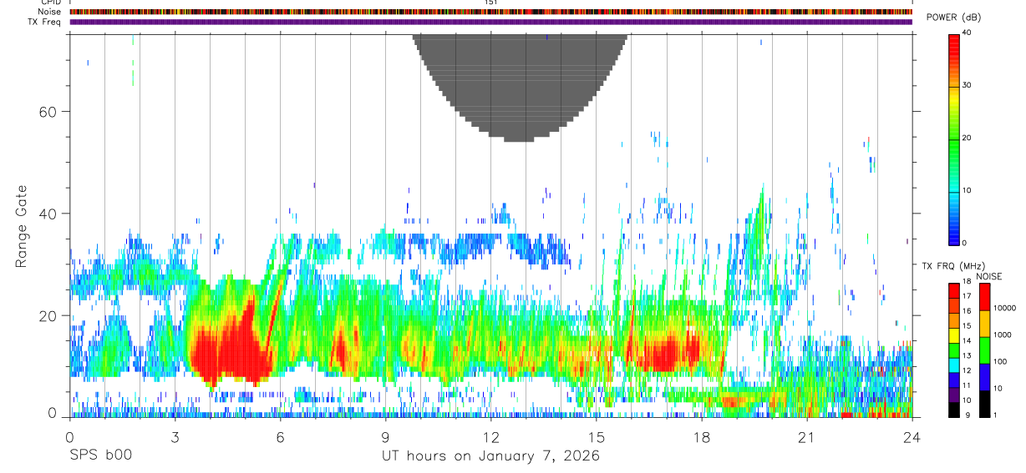Click the 60 tick on Range Gate axis
Viewport: 1026px width, 473px height.
click(48, 111)
